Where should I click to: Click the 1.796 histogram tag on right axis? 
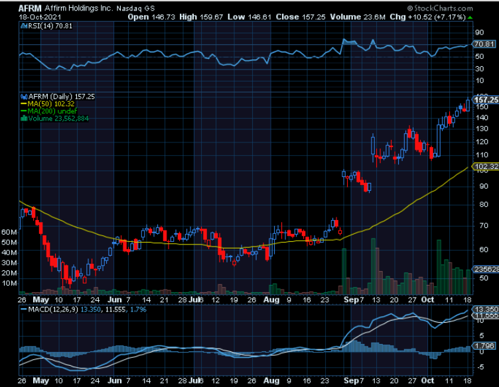pyautogui.click(x=484, y=346)
